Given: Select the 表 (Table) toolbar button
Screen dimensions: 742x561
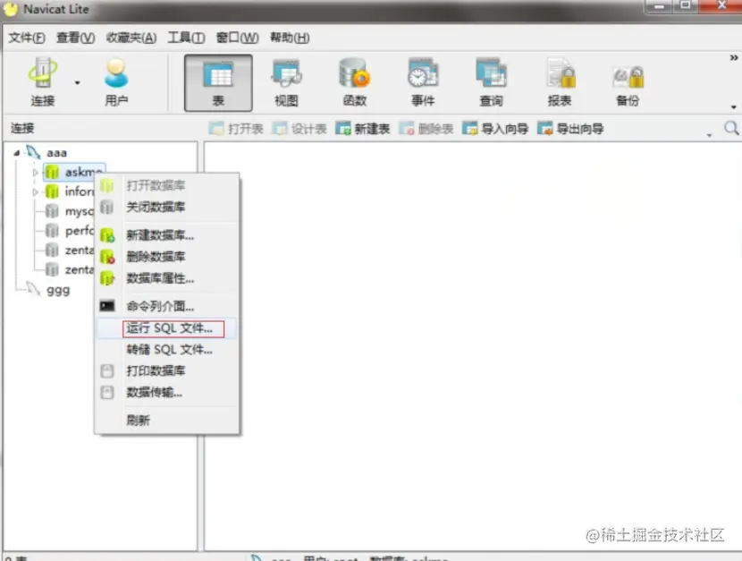Looking at the screenshot, I should coord(218,83).
